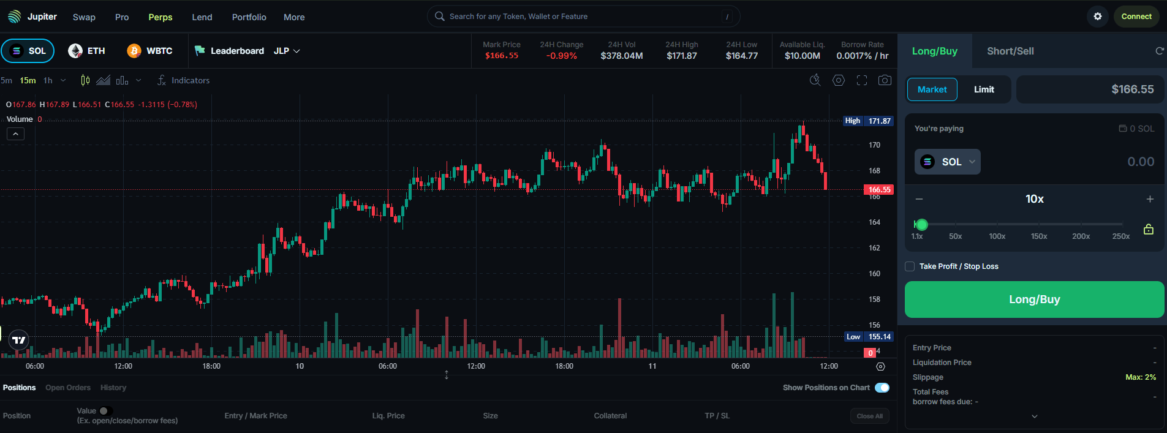Open the Portfolio page
Screen dimensions: 1167x433
tap(249, 17)
